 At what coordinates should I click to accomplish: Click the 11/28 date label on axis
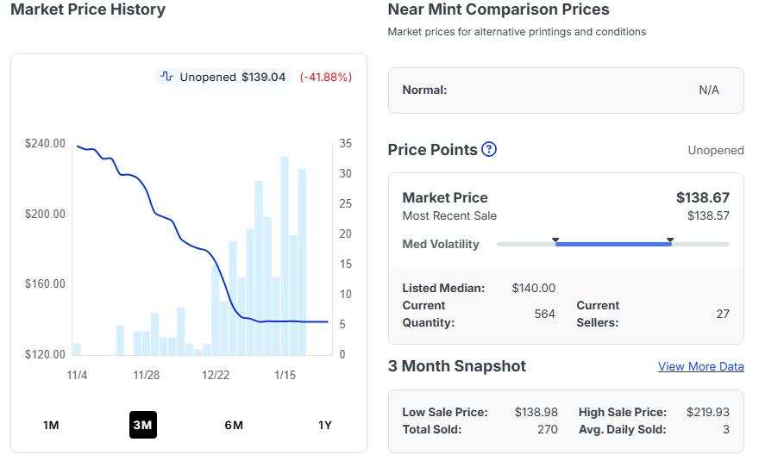[x=147, y=375]
